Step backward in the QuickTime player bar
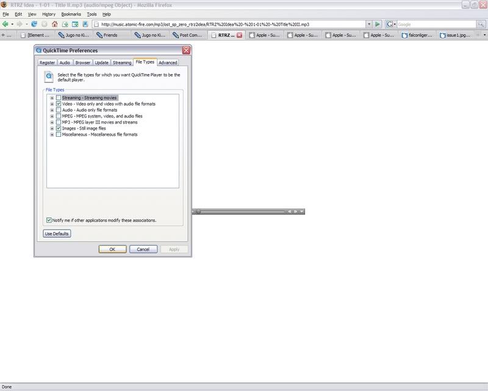This screenshot has width=488, height=391. pos(289,211)
